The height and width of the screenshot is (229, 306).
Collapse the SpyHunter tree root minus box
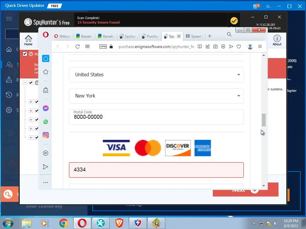25,83
